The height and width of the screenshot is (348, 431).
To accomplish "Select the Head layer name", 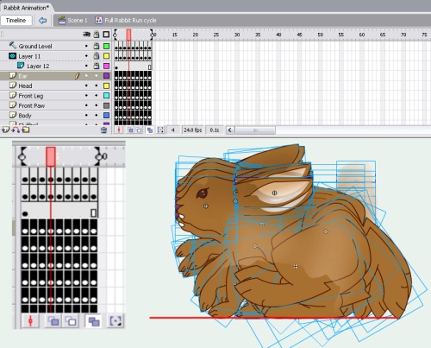I will pyautogui.click(x=25, y=86).
